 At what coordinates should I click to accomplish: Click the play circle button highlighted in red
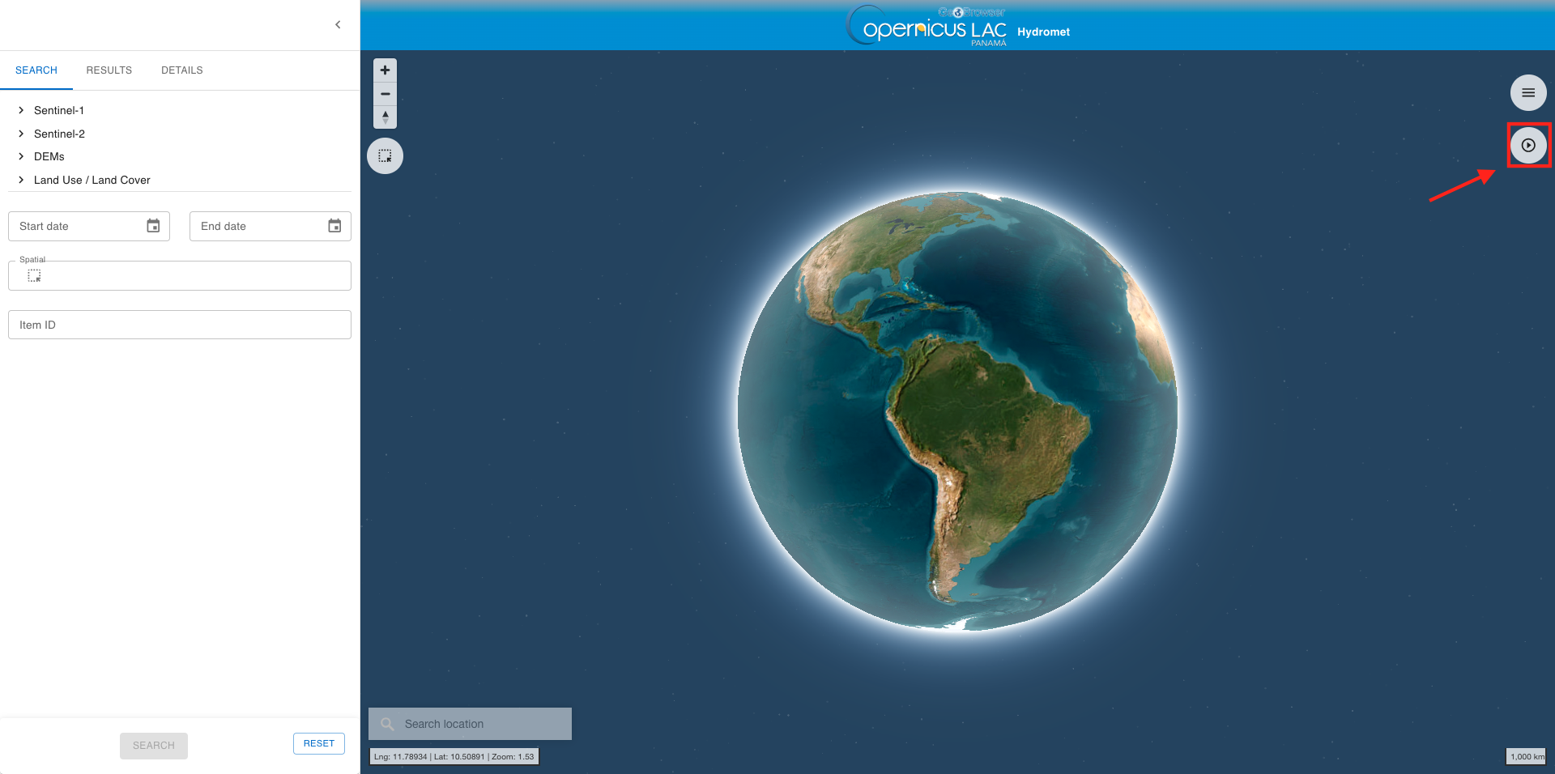1527,146
